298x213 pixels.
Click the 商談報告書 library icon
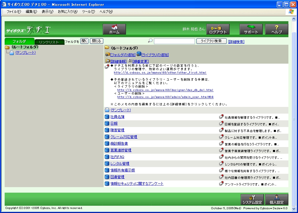[x=107, y=144]
